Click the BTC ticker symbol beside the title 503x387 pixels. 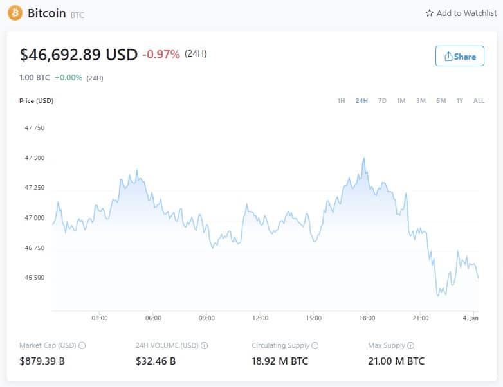77,15
